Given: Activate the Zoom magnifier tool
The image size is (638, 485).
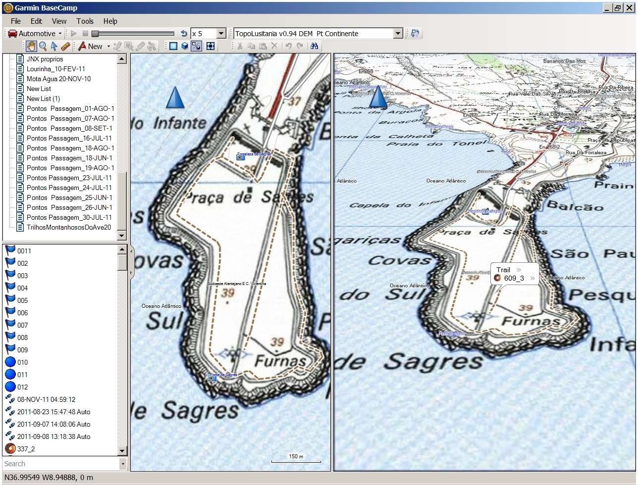Looking at the screenshot, I should [x=44, y=46].
